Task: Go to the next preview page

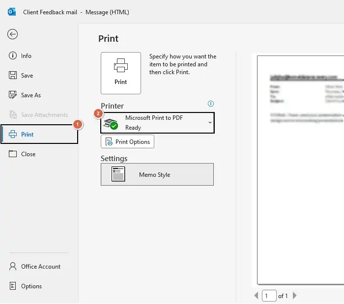Action: [x=295, y=296]
